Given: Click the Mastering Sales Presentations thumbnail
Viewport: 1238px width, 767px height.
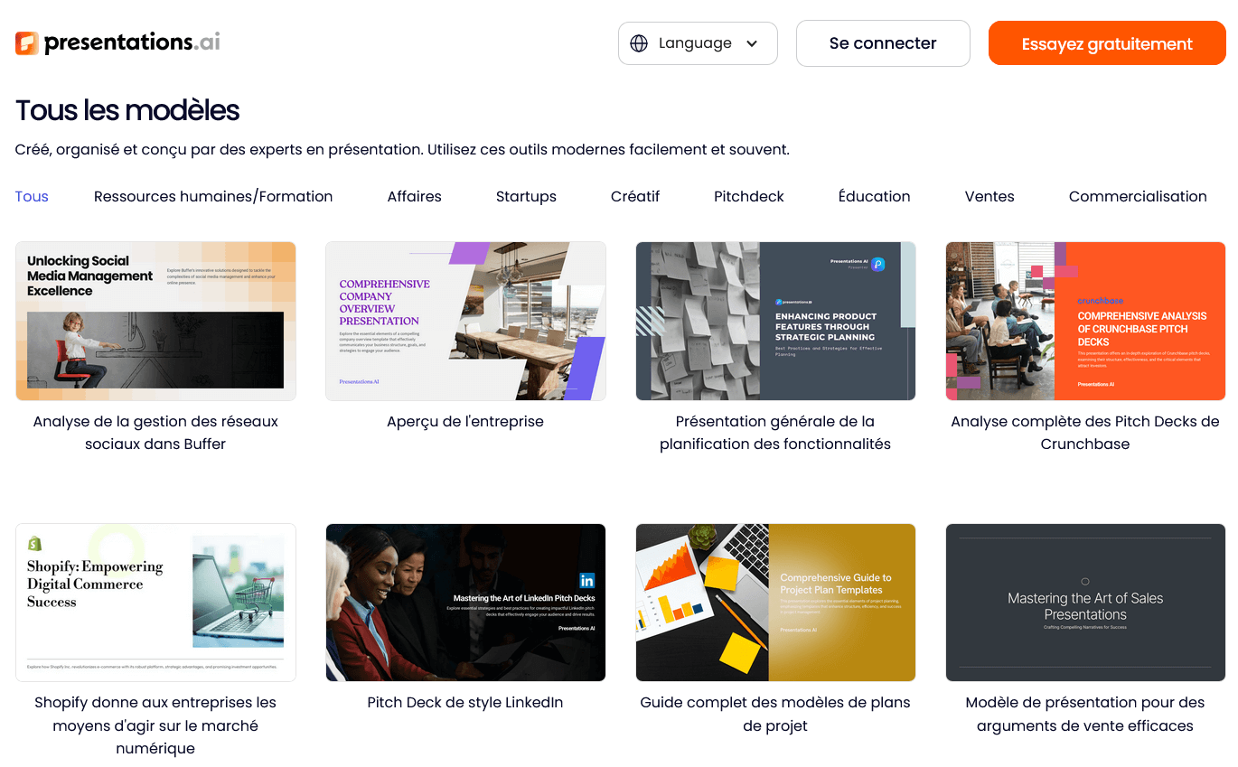Looking at the screenshot, I should 1084,602.
